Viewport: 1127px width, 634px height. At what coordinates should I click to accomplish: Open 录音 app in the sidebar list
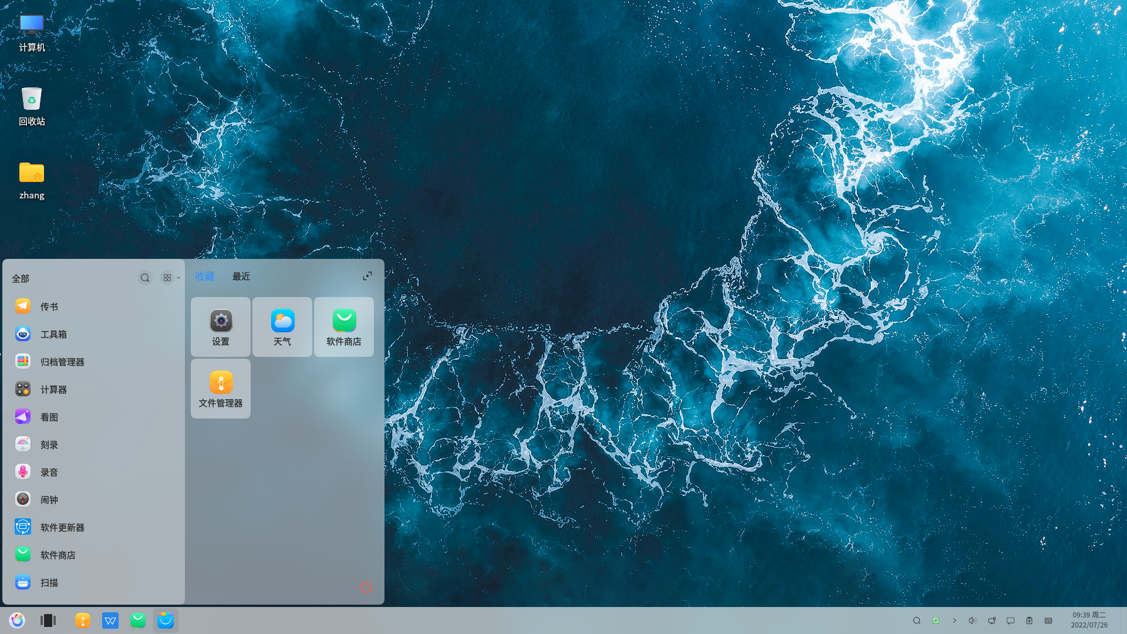click(49, 472)
